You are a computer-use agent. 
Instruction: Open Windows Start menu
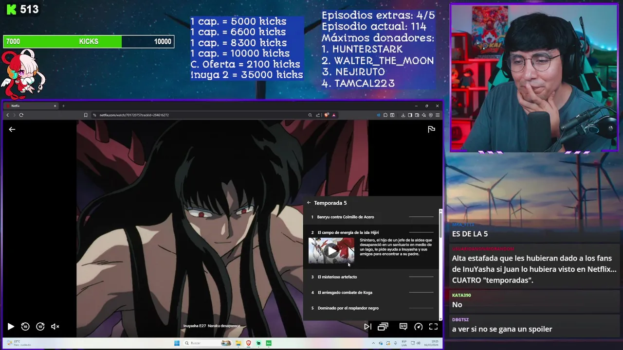tap(177, 343)
